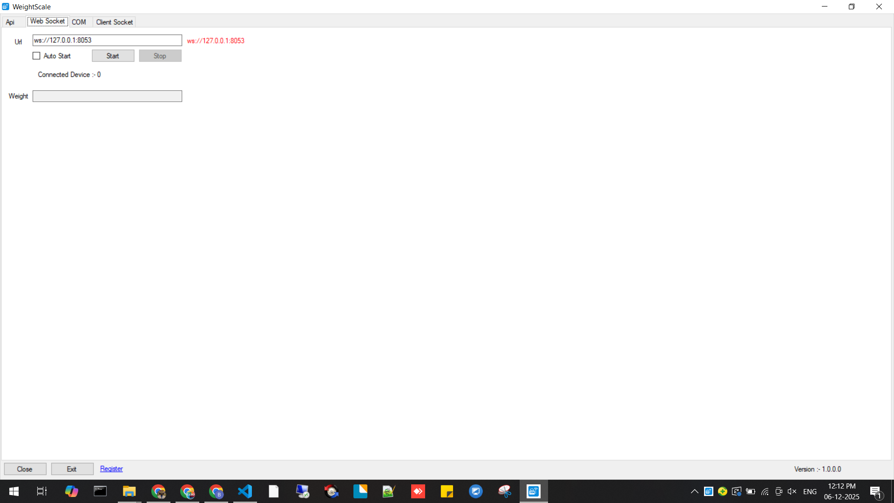Select the Client Socket tab
The height and width of the screenshot is (503, 894).
[114, 22]
